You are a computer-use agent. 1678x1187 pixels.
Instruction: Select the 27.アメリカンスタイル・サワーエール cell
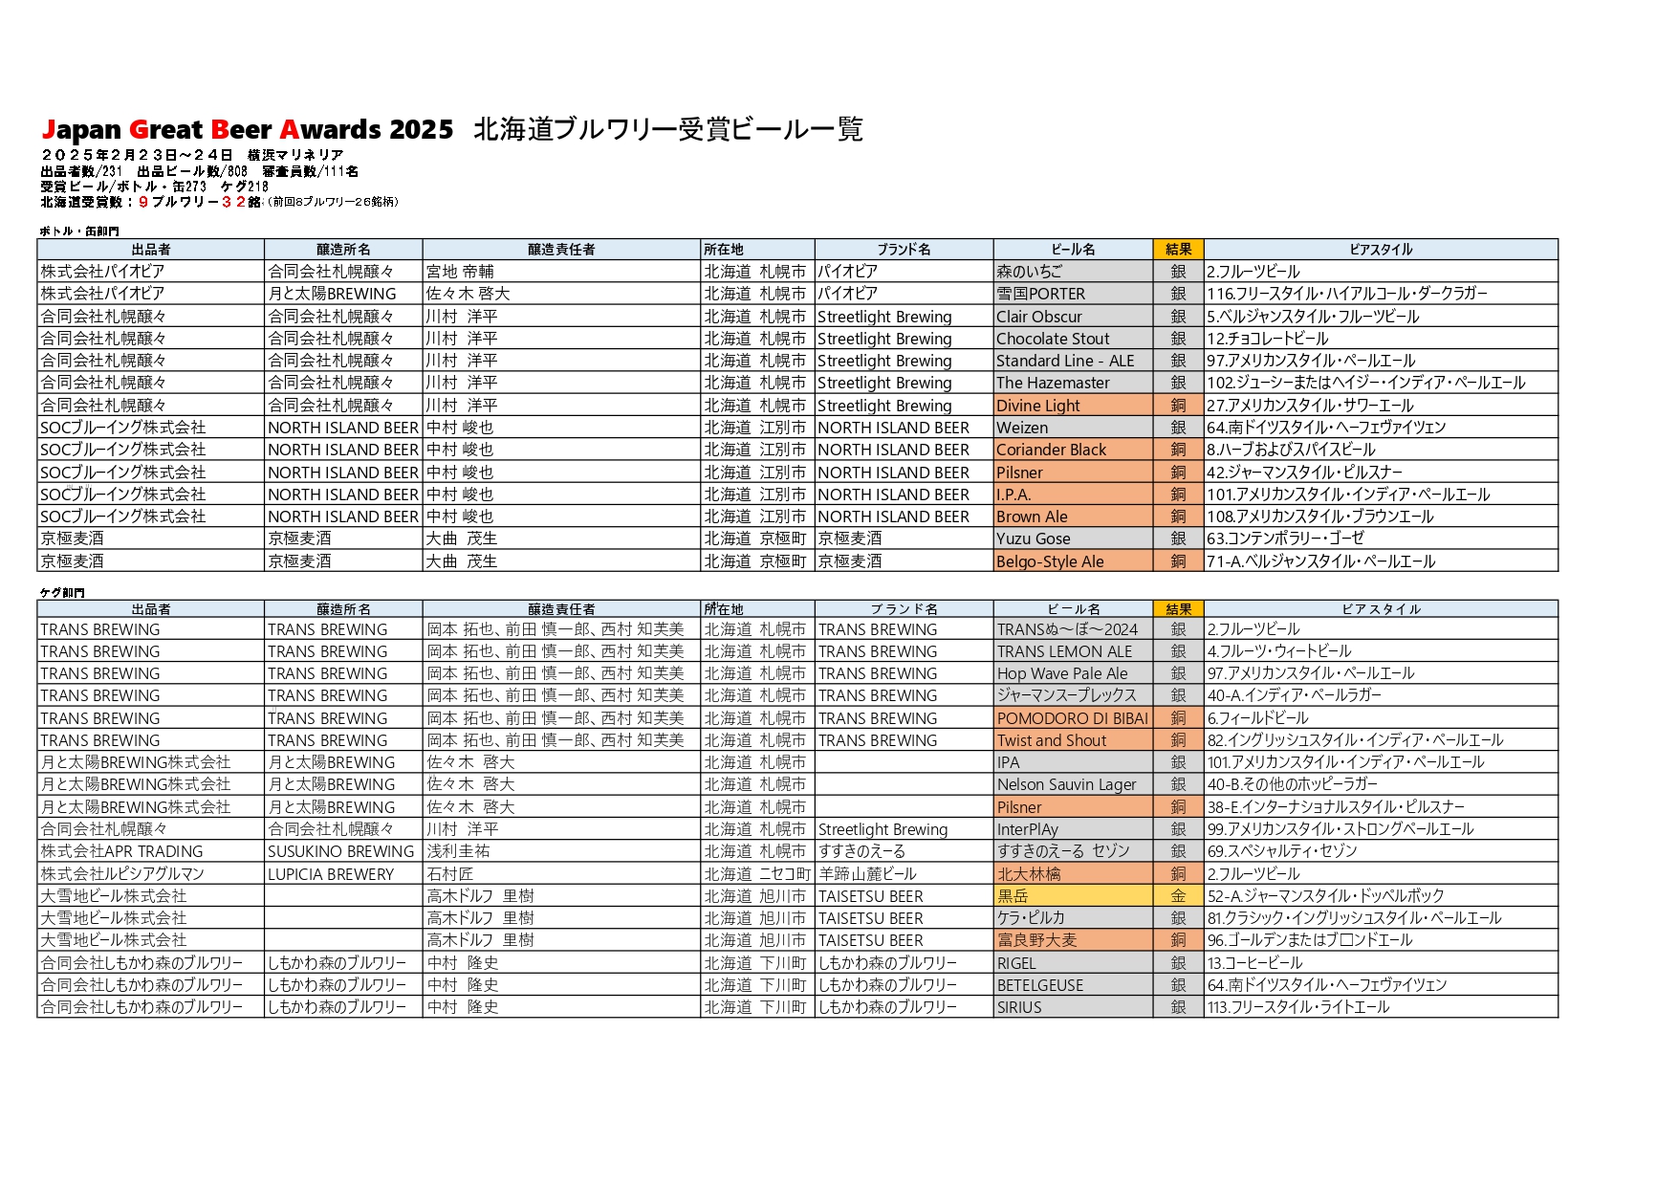coord(1381,406)
